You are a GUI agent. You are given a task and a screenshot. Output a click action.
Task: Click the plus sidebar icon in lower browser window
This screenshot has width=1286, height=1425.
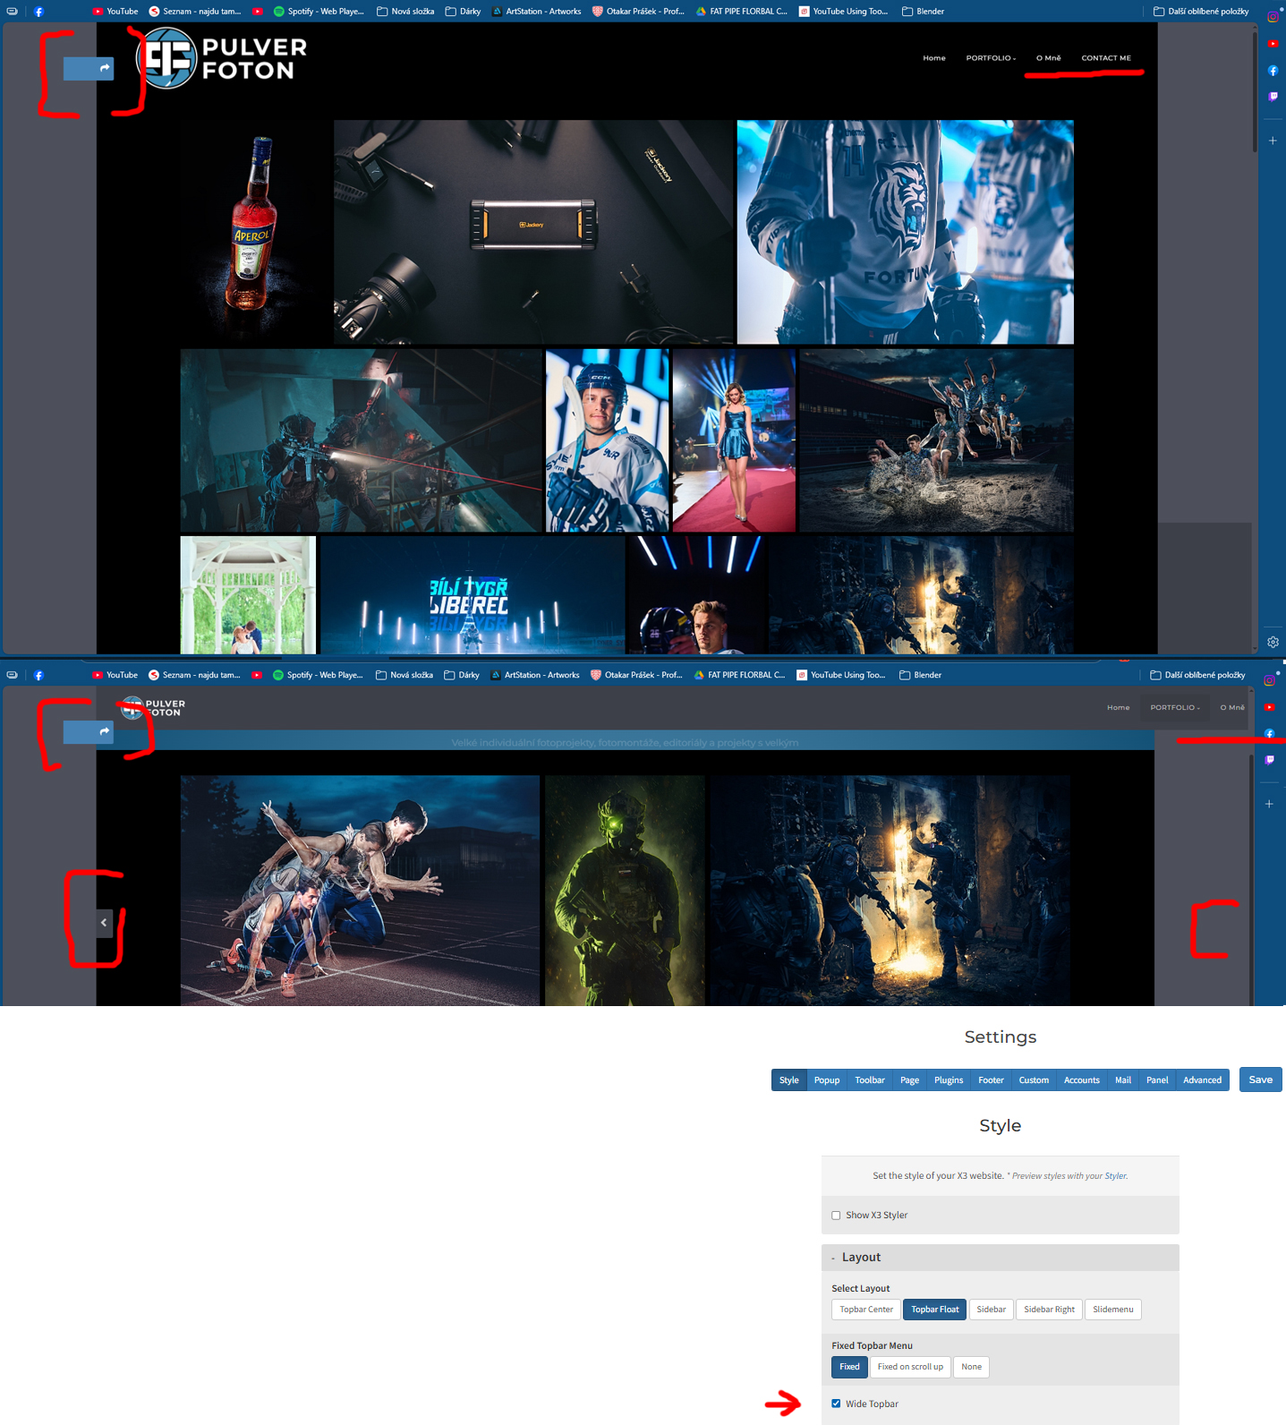1269,804
